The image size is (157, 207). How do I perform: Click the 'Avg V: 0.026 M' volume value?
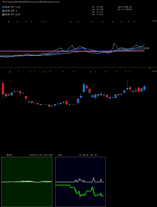pyautogui.click(x=124, y=7)
